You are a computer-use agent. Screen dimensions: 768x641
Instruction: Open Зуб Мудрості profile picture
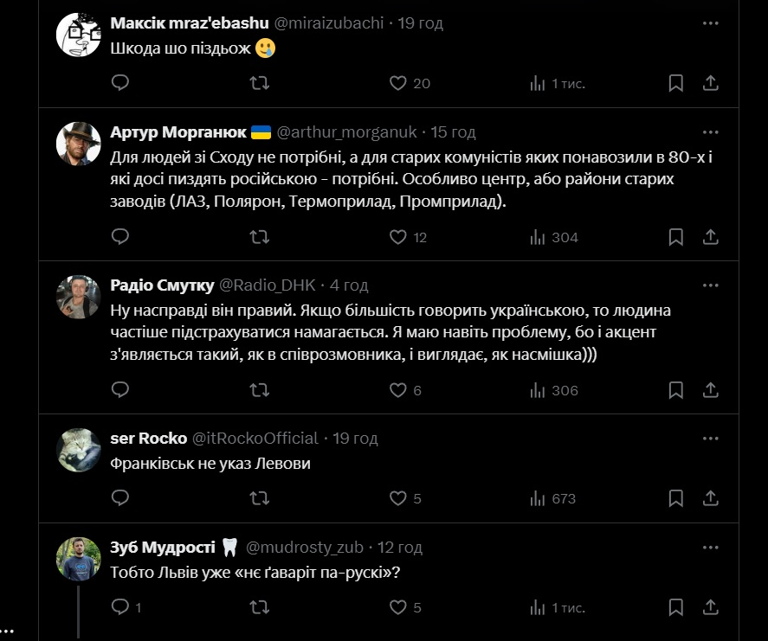coord(79,559)
